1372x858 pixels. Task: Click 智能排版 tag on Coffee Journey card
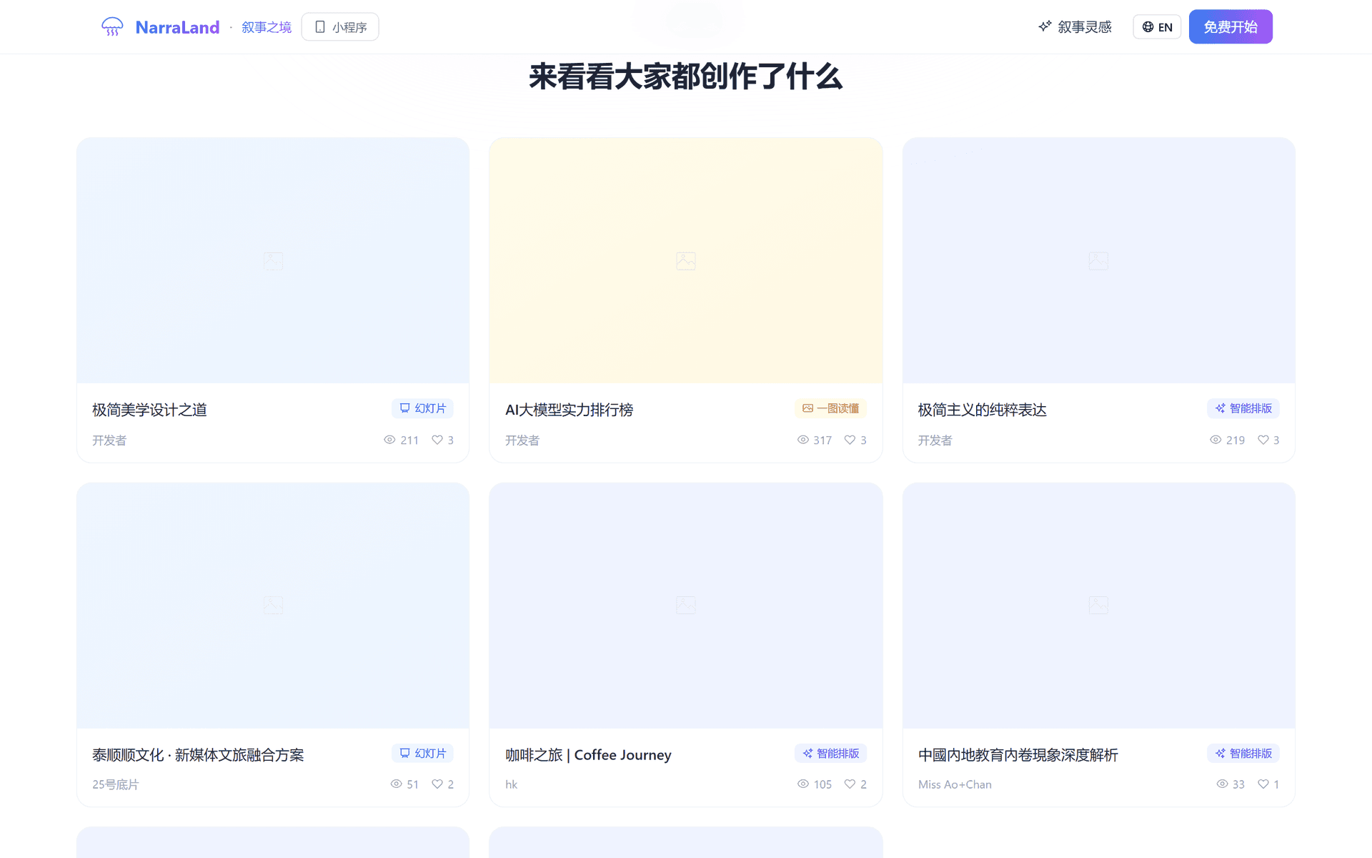pyautogui.click(x=830, y=753)
